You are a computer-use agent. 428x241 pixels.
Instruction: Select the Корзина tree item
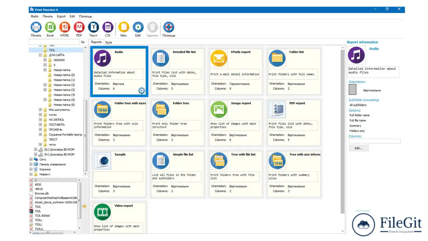coord(45,169)
